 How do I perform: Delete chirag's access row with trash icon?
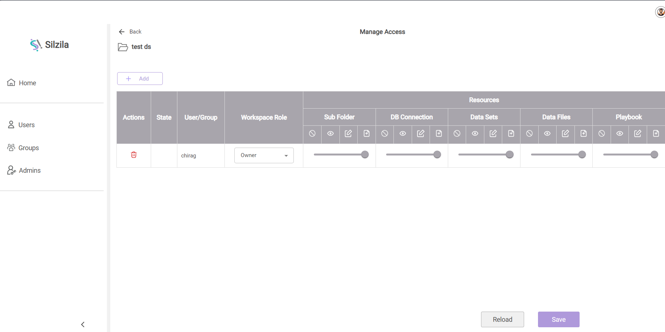pos(134,155)
